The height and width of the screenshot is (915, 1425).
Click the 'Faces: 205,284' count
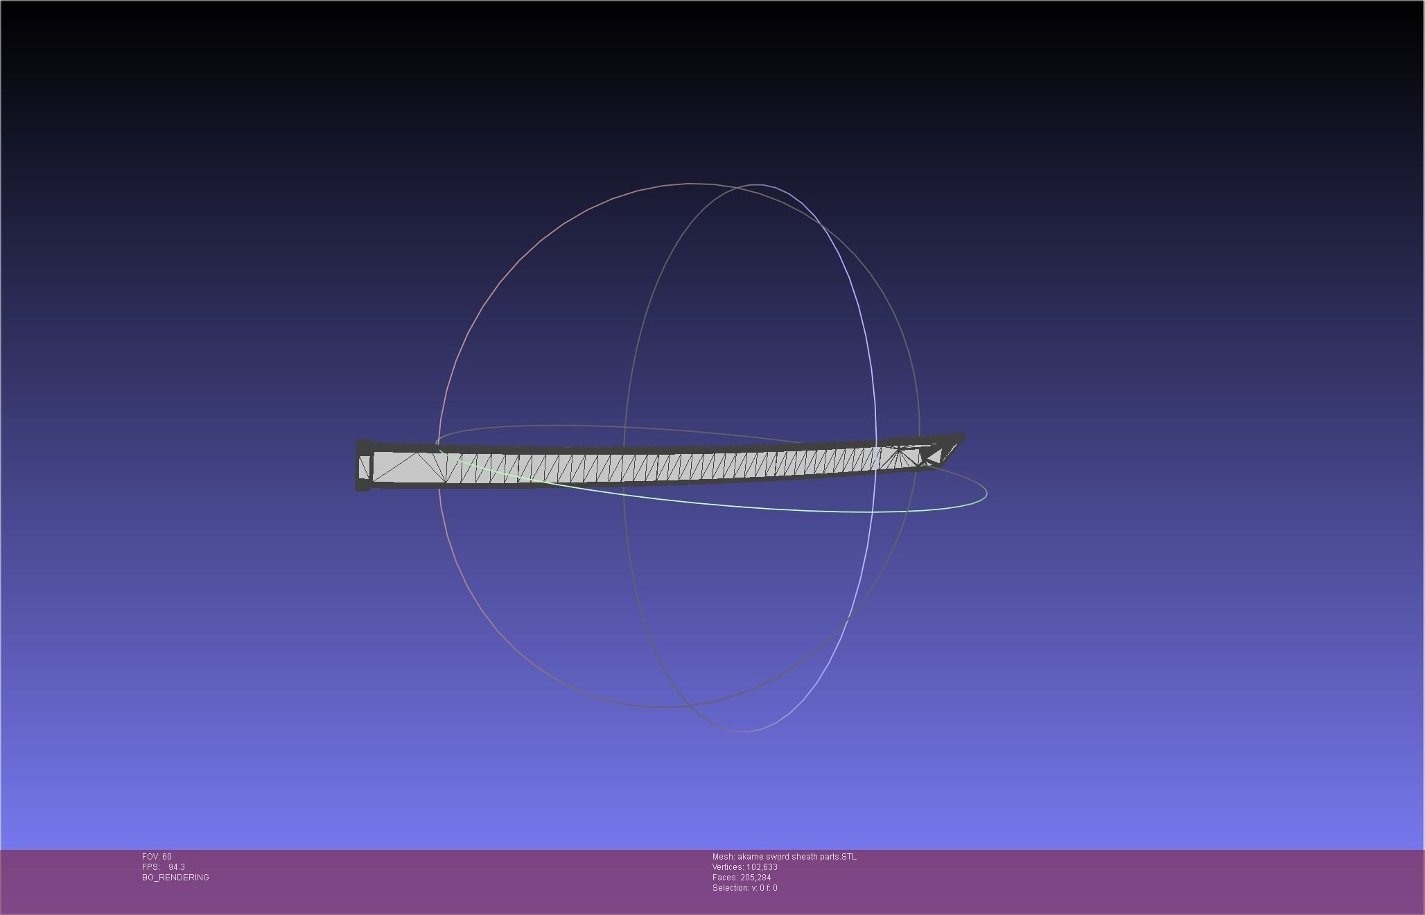(741, 878)
